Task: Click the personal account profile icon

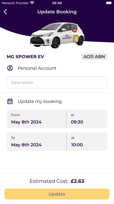Action: point(10,68)
